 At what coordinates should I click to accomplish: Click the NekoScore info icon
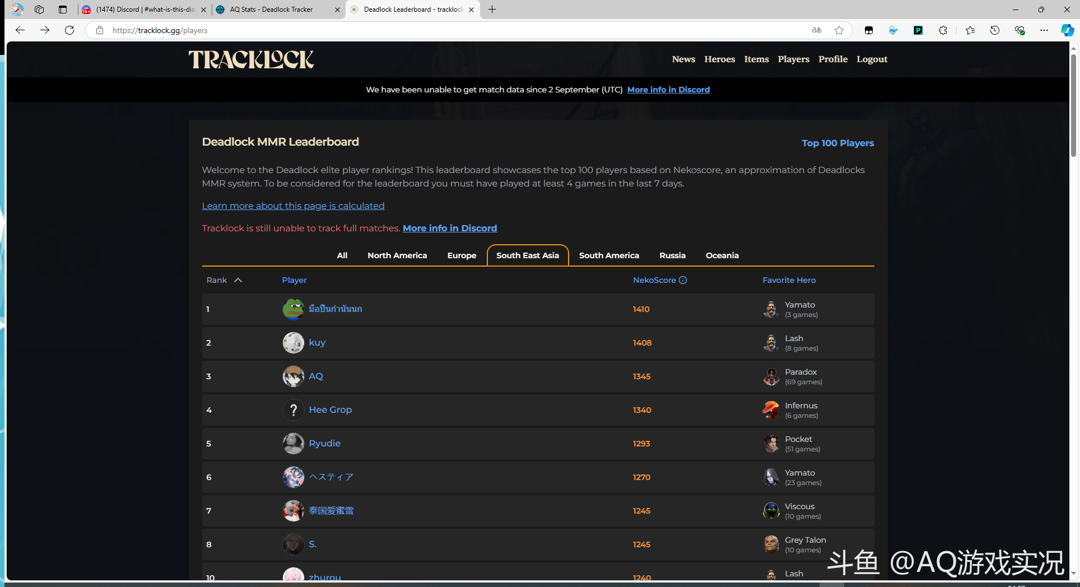(683, 280)
